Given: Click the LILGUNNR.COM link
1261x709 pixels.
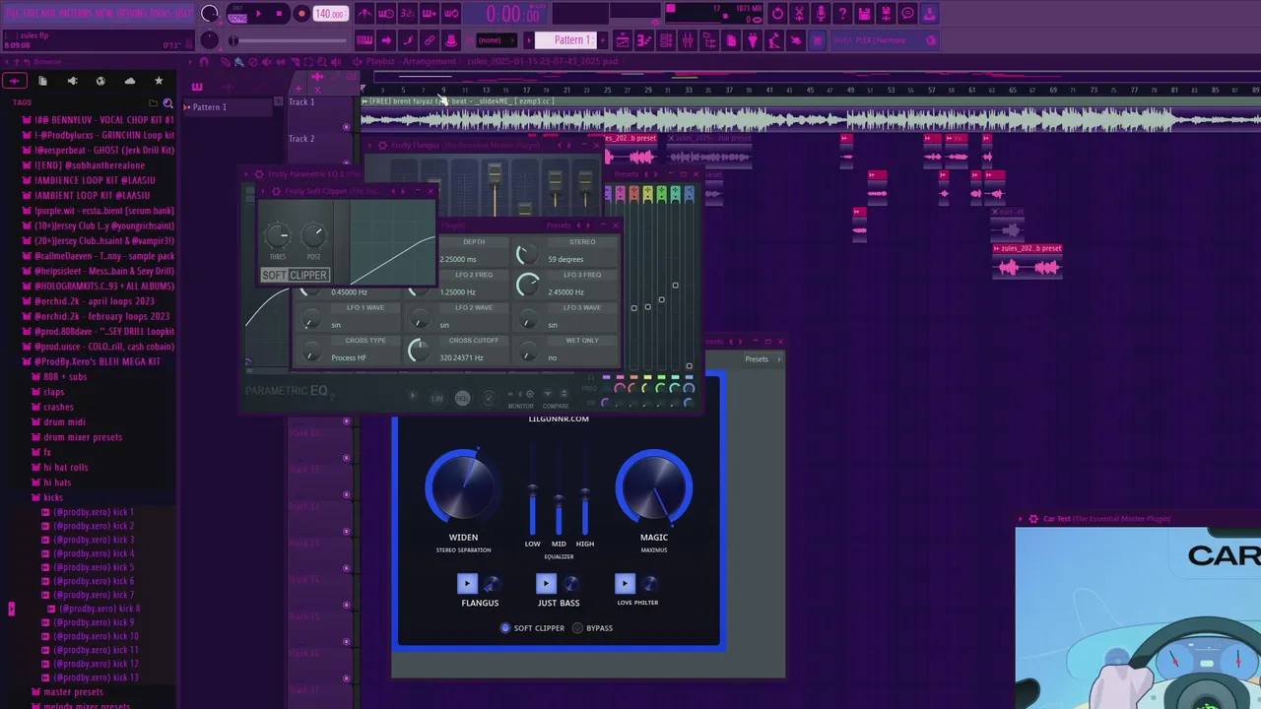Looking at the screenshot, I should pyautogui.click(x=559, y=419).
